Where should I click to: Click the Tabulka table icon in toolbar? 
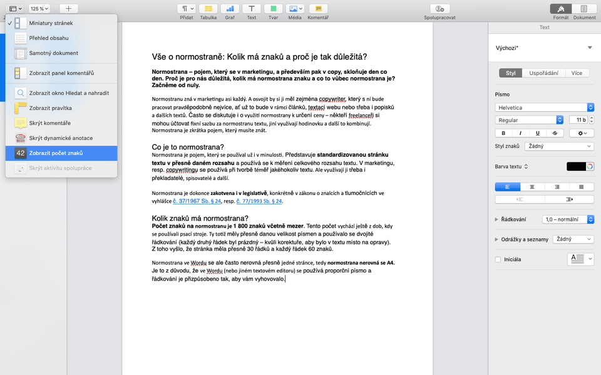pyautogui.click(x=208, y=9)
